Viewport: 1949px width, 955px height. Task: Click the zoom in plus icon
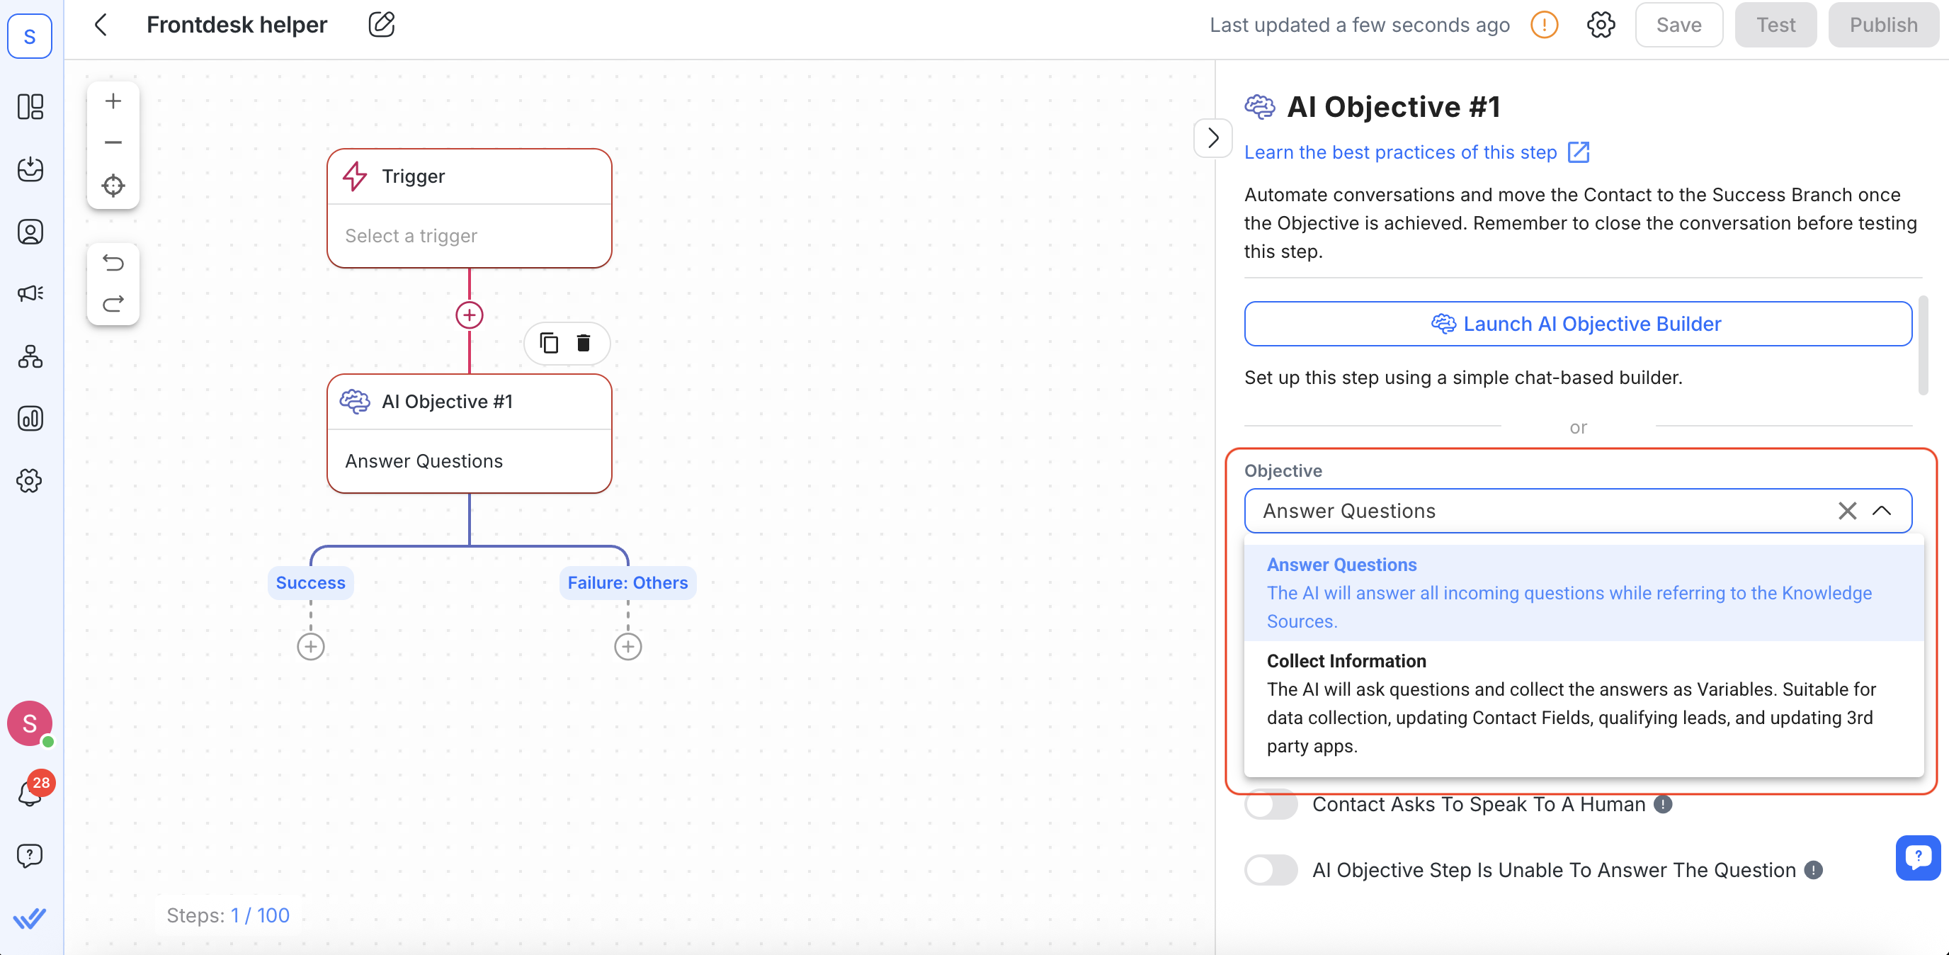click(x=113, y=101)
